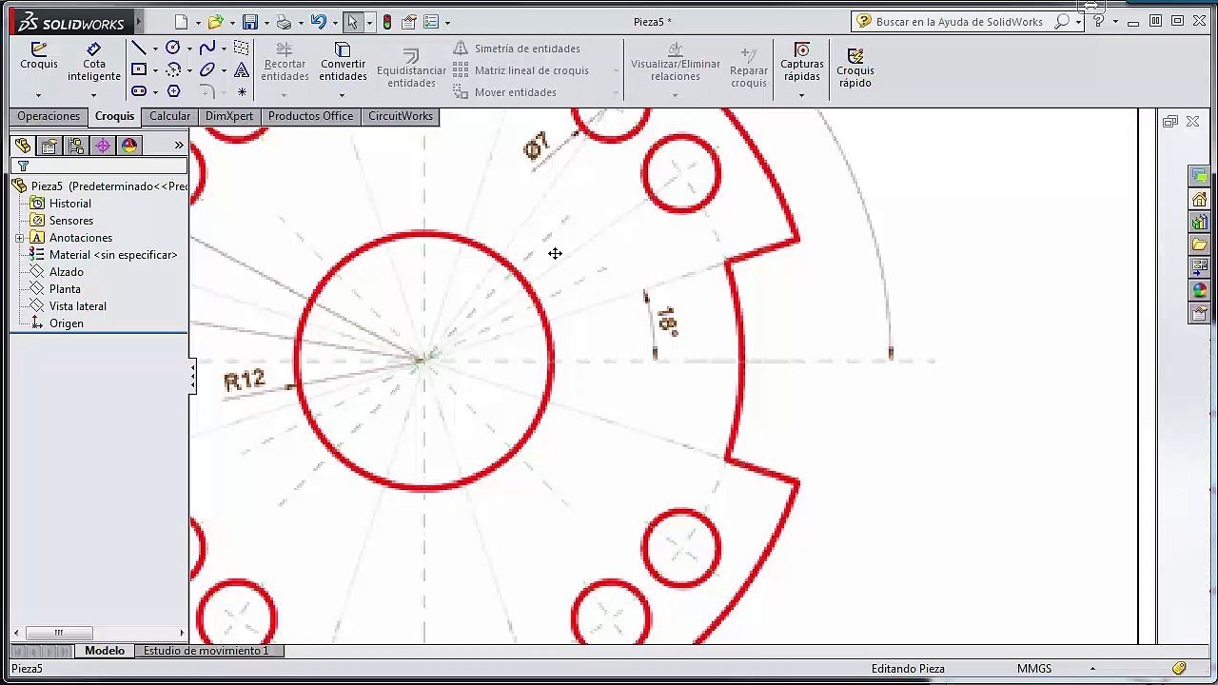This screenshot has height=685, width=1218.
Task: Switch to the CircuitWorks tab
Action: pyautogui.click(x=401, y=116)
